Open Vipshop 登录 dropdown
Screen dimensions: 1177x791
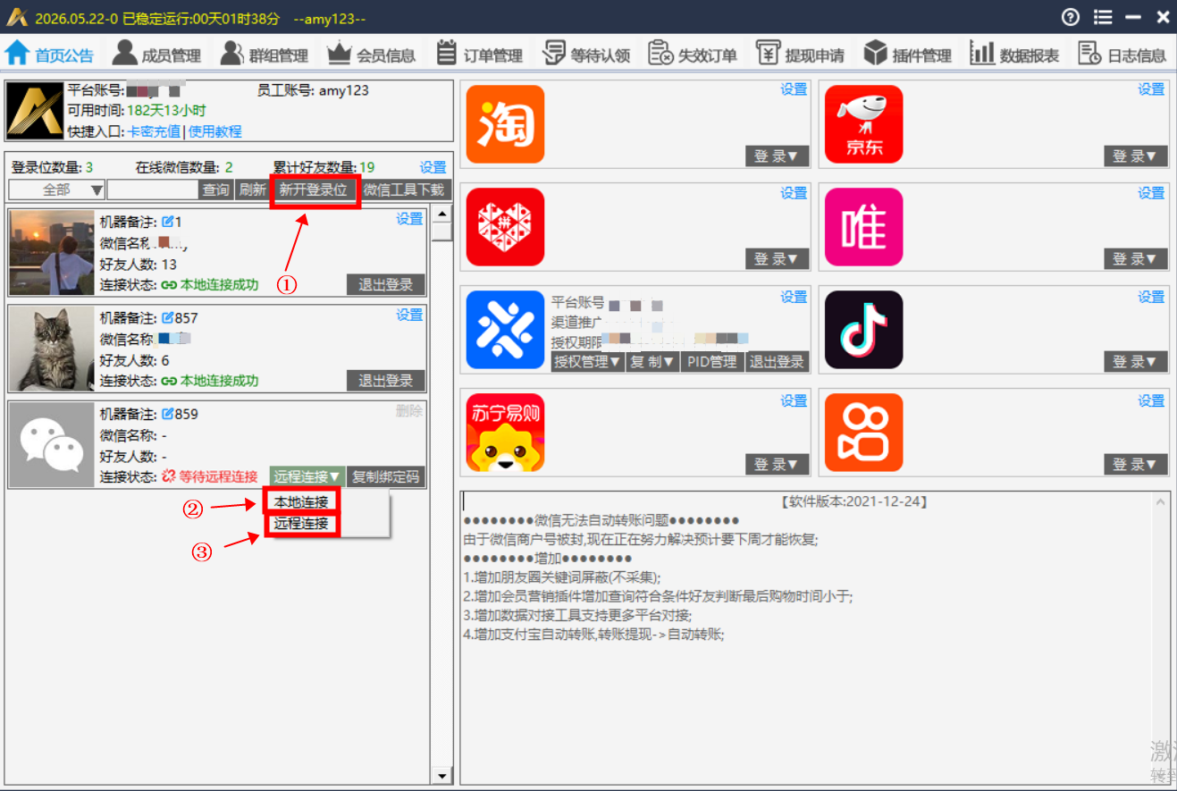(x=1135, y=259)
